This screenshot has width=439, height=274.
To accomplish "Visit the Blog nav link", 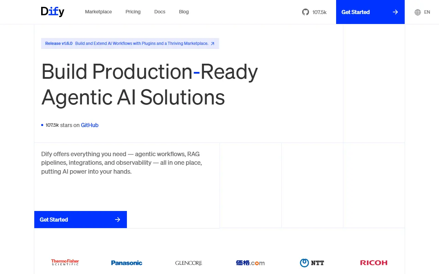I will pyautogui.click(x=184, y=12).
